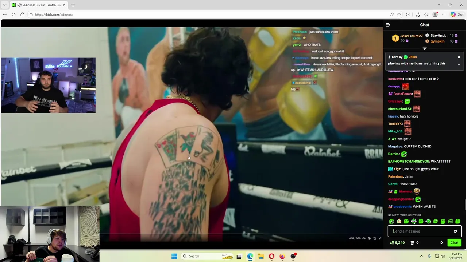This screenshot has height=262, width=467.
Task: Select the kick.com address bar
Action: (208, 15)
